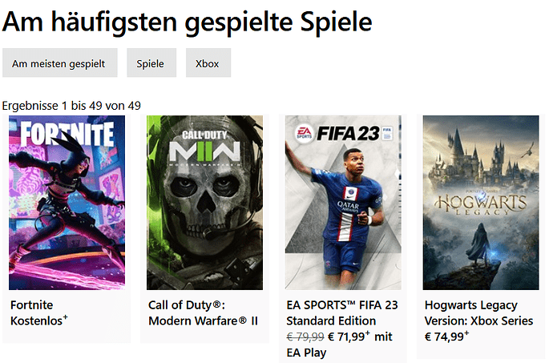Click the 'Ergebnisse 1 bis 49 von 49' text
Viewport: 553px width, 363px height.
click(x=71, y=106)
